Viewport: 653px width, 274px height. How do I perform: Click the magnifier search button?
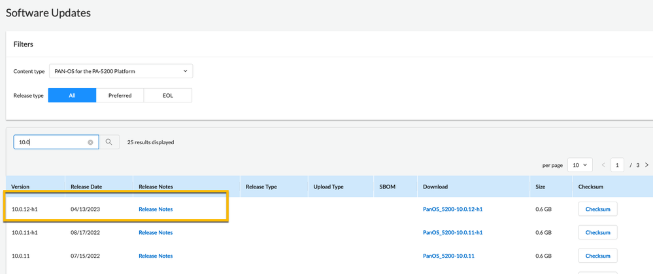[109, 142]
